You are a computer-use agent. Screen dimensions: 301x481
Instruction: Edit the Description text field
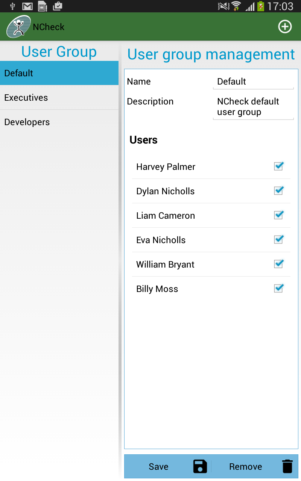253,107
